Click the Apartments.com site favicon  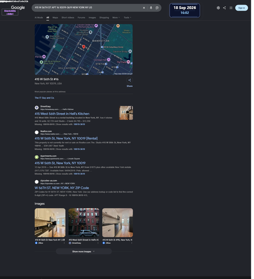pyautogui.click(x=37, y=157)
